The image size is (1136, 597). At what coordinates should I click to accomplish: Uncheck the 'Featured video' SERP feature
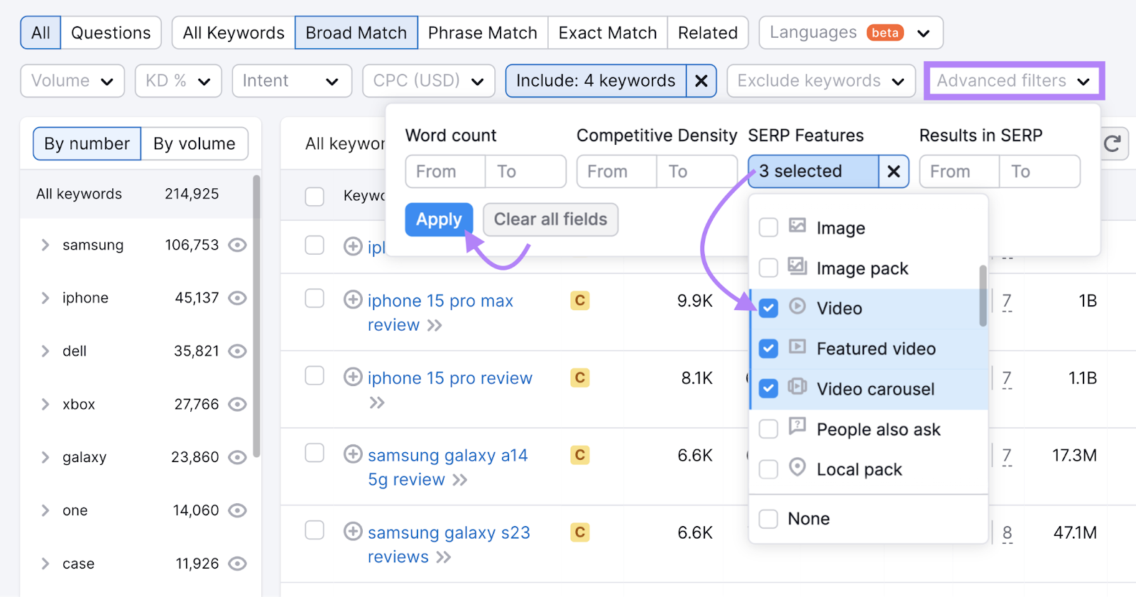coord(768,348)
